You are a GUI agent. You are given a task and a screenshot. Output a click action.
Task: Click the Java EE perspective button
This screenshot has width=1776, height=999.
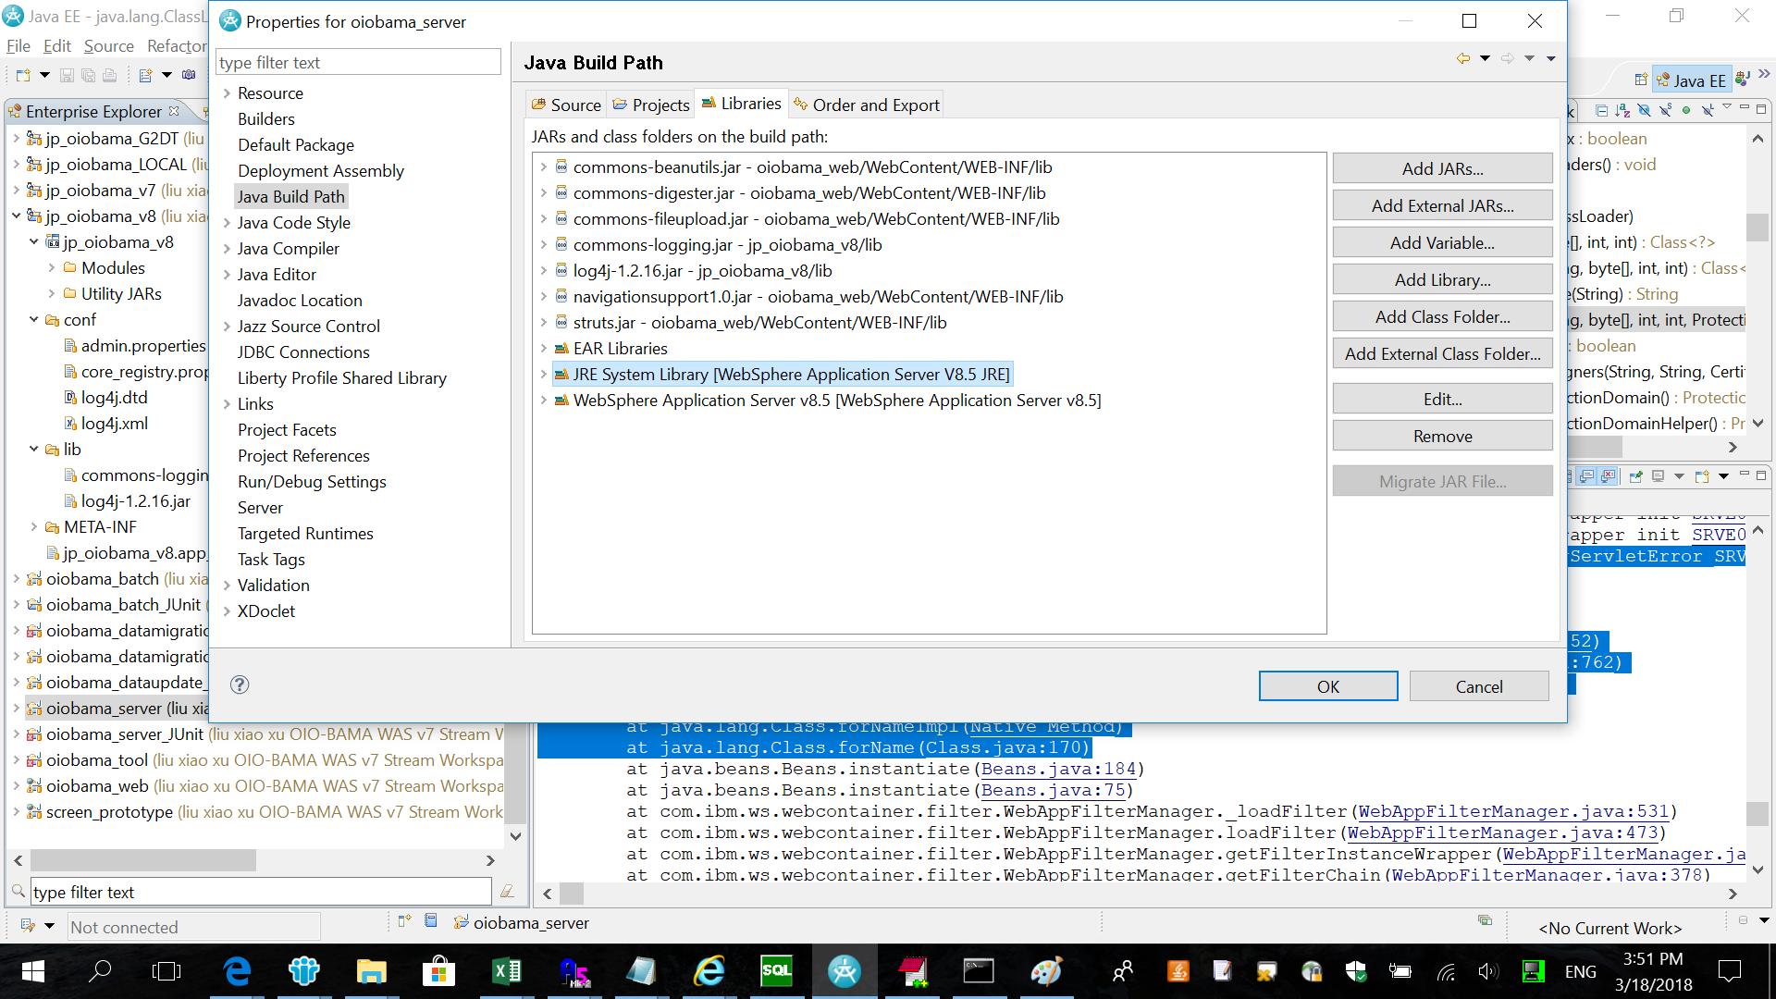(1692, 80)
